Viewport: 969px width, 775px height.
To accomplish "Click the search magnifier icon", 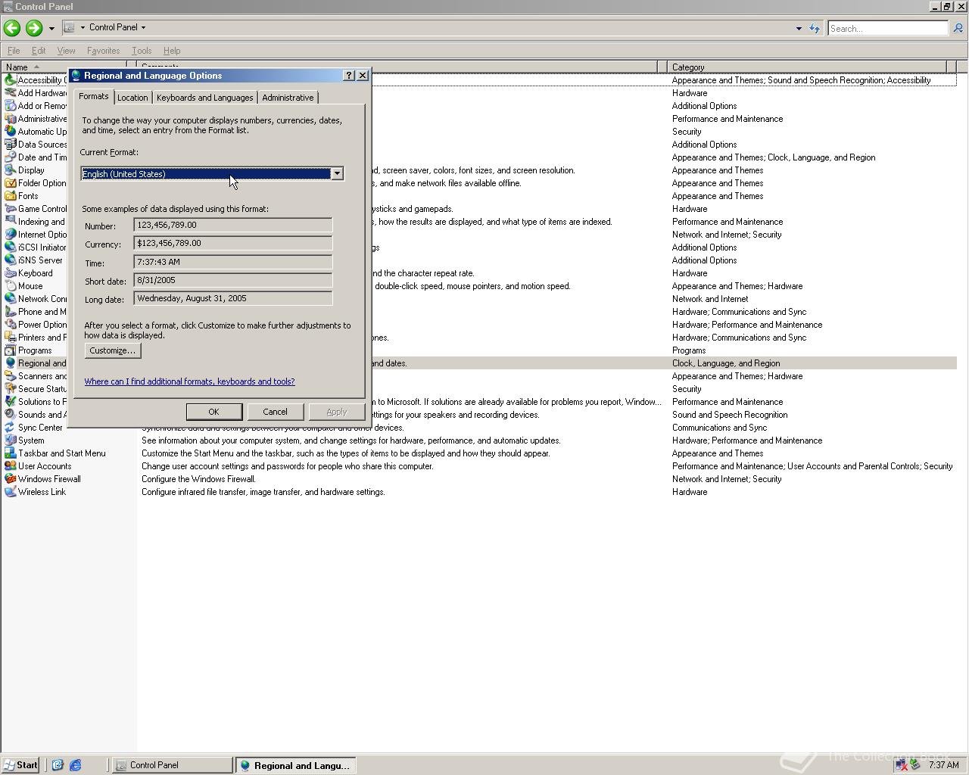I will coord(958,28).
